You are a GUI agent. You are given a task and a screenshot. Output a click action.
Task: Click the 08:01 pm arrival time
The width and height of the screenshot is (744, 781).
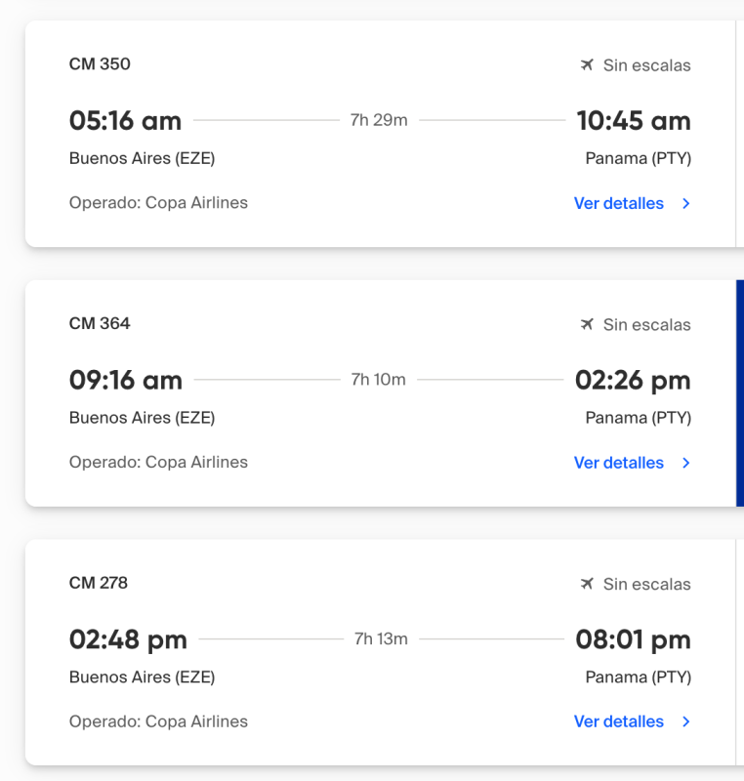click(x=633, y=639)
